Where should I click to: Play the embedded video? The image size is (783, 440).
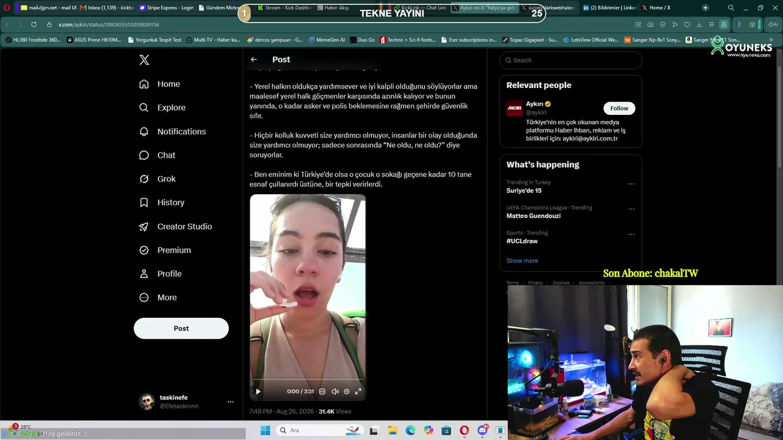click(x=258, y=391)
